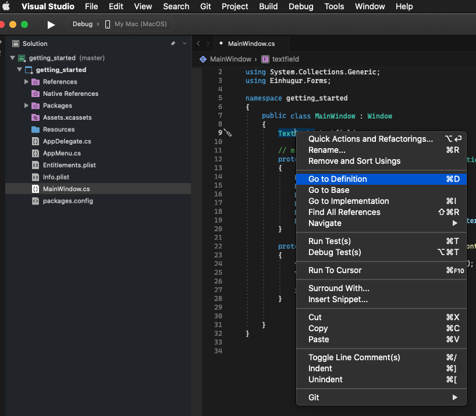476x416 pixels.
Task: Click Cut in the context menu
Action: click(x=381, y=317)
